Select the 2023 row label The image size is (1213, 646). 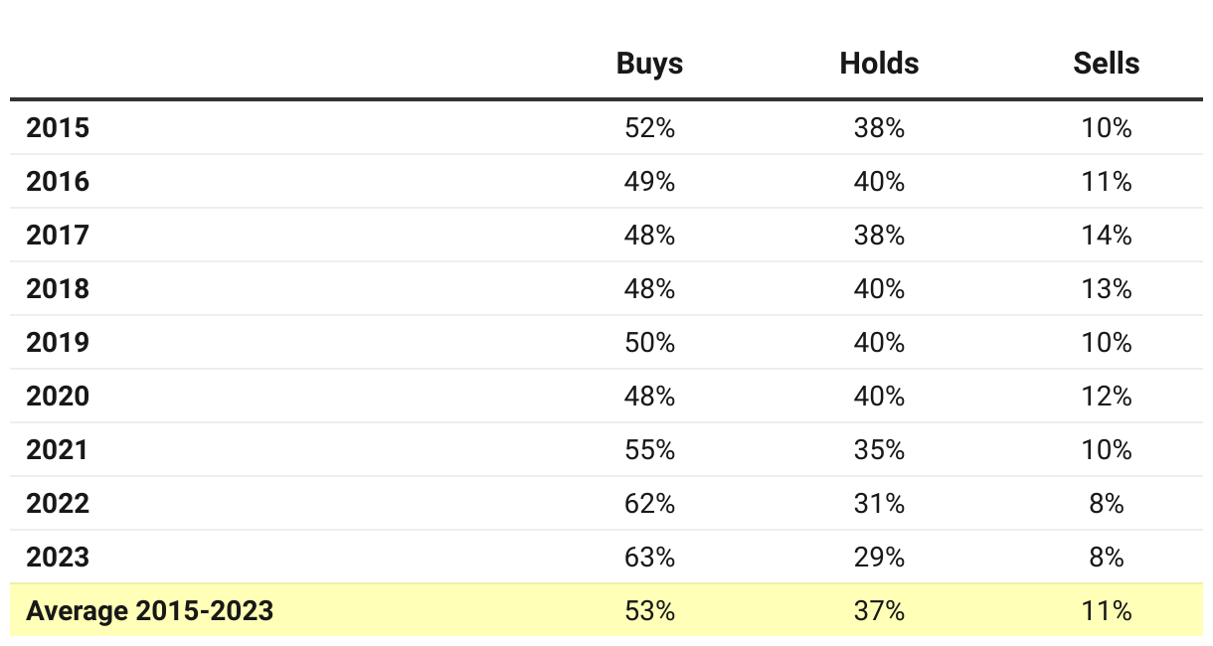pyautogui.click(x=58, y=558)
